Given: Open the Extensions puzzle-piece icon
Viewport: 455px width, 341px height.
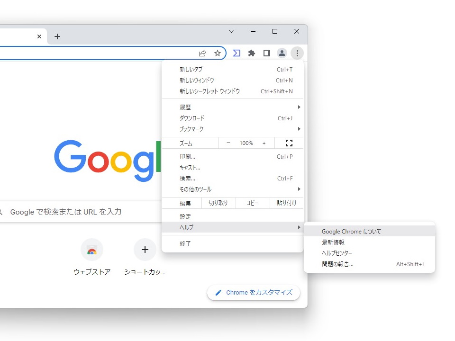Looking at the screenshot, I should tap(252, 53).
